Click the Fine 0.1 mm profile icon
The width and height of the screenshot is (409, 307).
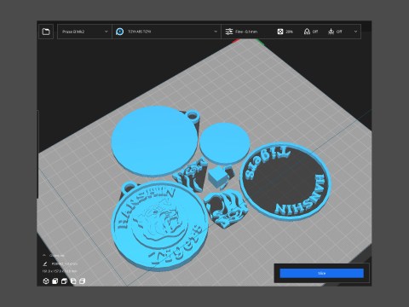coord(229,32)
